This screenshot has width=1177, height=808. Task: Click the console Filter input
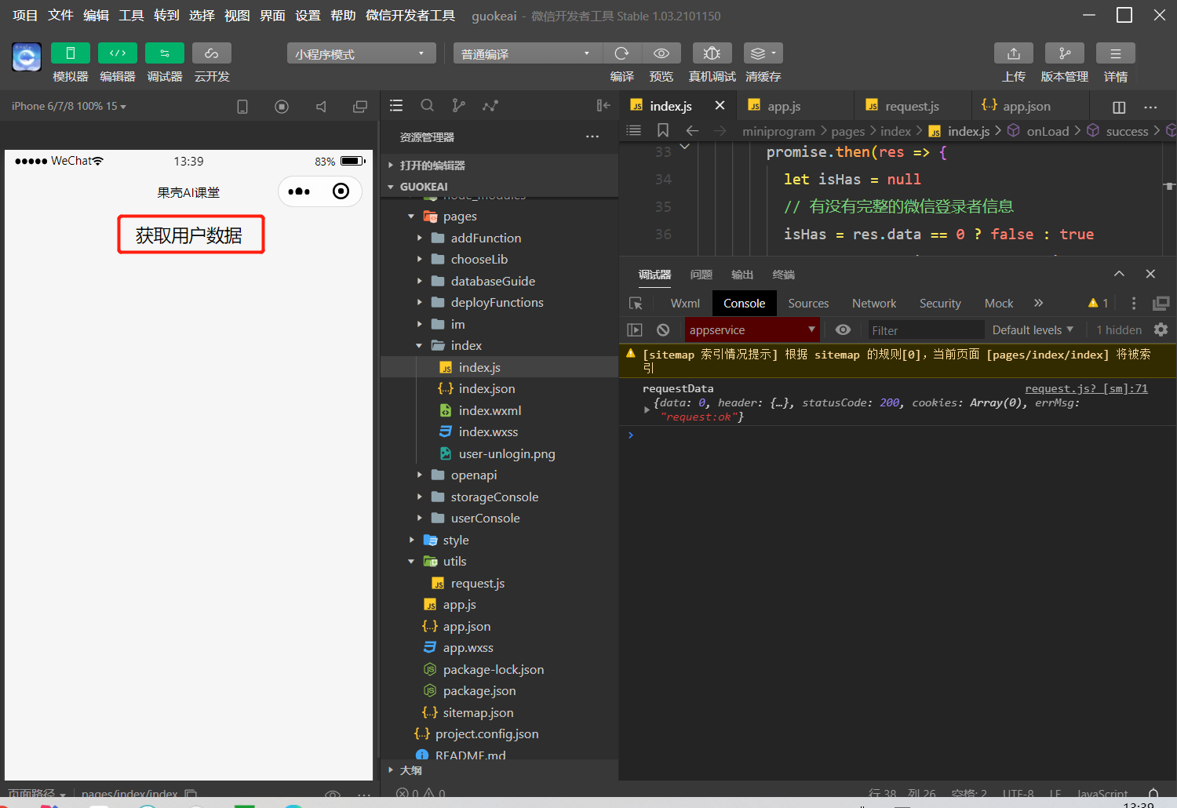tap(925, 330)
